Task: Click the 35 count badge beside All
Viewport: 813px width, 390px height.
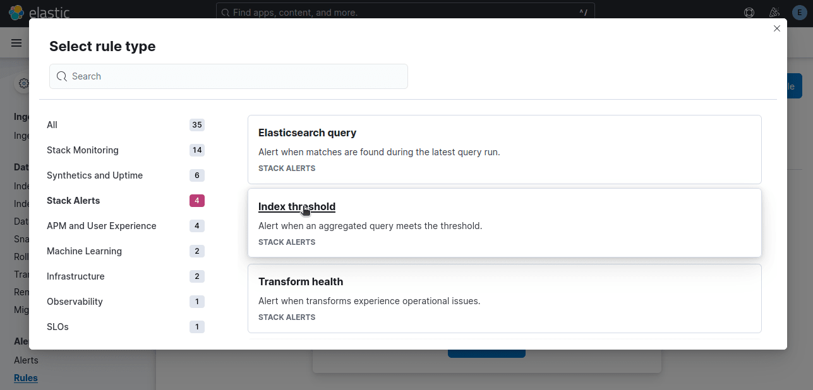Action: 197,125
